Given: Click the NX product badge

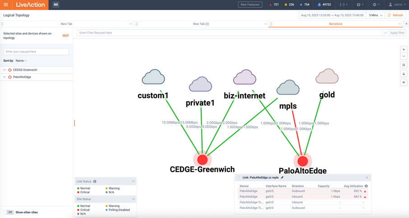Looking at the screenshot, I should coord(56,5).
